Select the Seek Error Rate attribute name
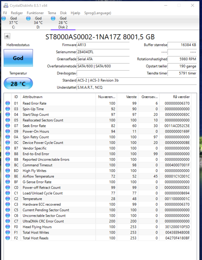 (x=34, y=126)
